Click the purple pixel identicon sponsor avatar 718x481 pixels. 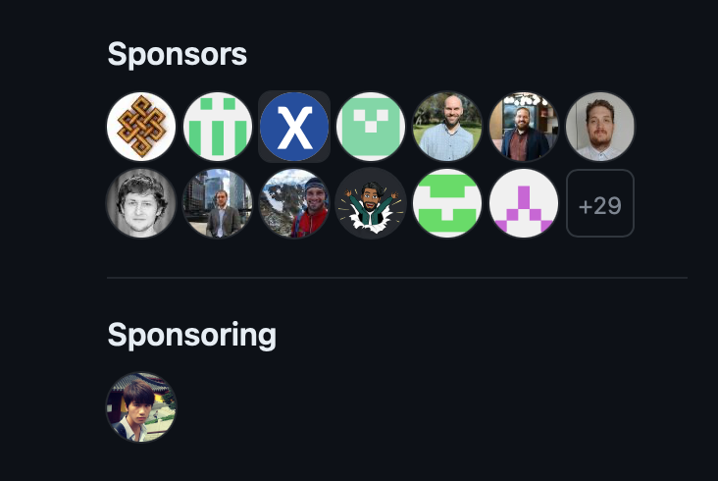[x=524, y=203]
